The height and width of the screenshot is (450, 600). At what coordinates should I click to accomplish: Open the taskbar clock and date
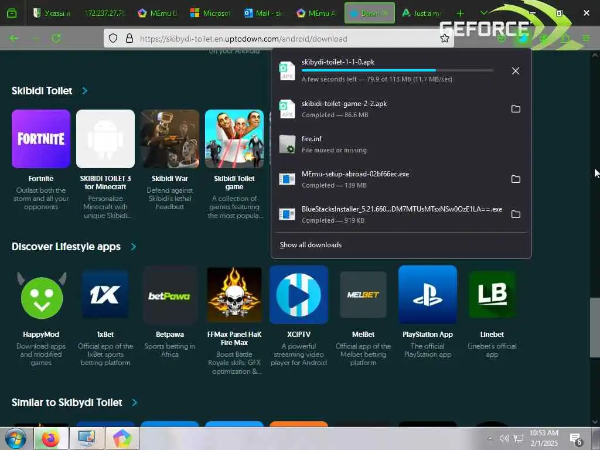pyautogui.click(x=544, y=438)
